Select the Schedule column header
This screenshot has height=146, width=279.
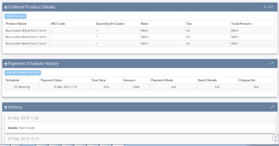coord(12,80)
